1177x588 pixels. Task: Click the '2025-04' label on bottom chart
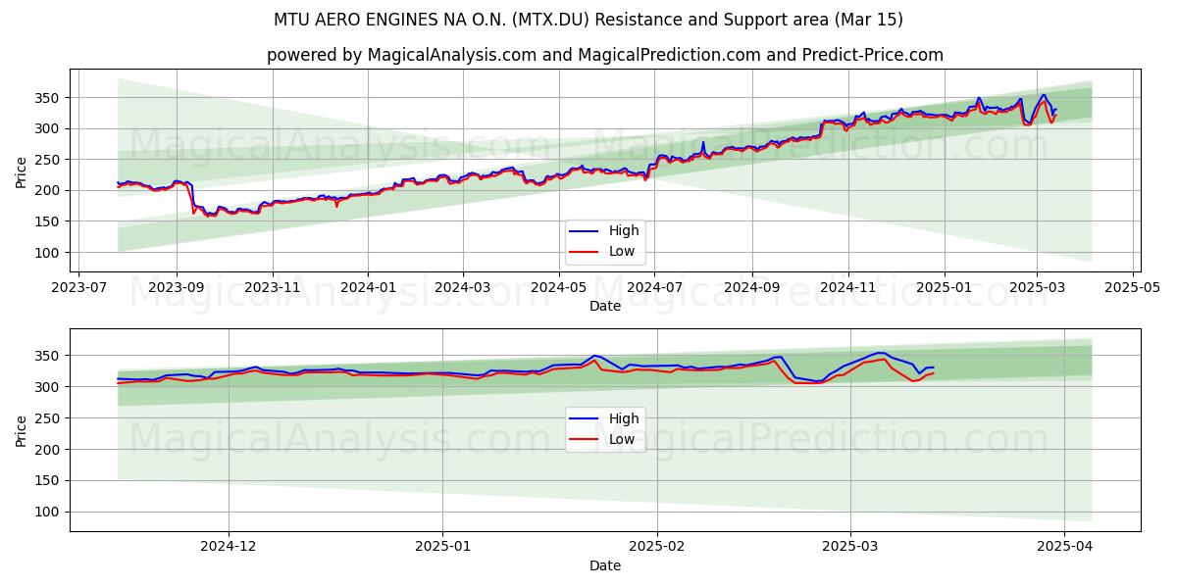click(x=1064, y=548)
